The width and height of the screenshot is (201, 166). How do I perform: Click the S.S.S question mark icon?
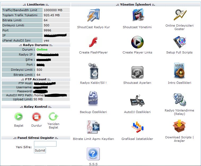93,154
